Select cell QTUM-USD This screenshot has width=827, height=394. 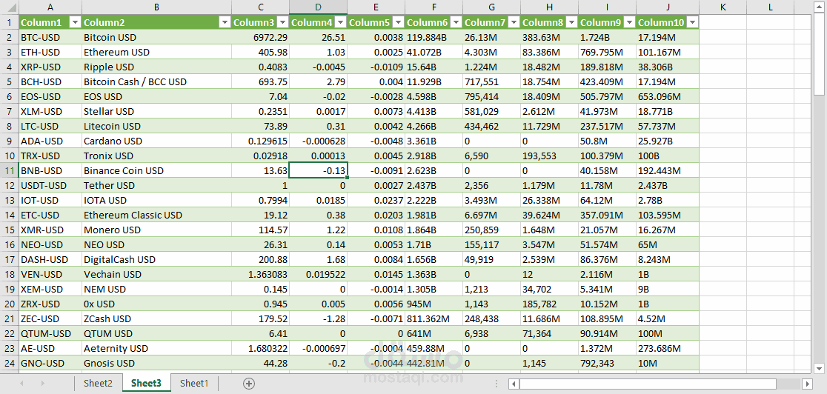pos(50,333)
